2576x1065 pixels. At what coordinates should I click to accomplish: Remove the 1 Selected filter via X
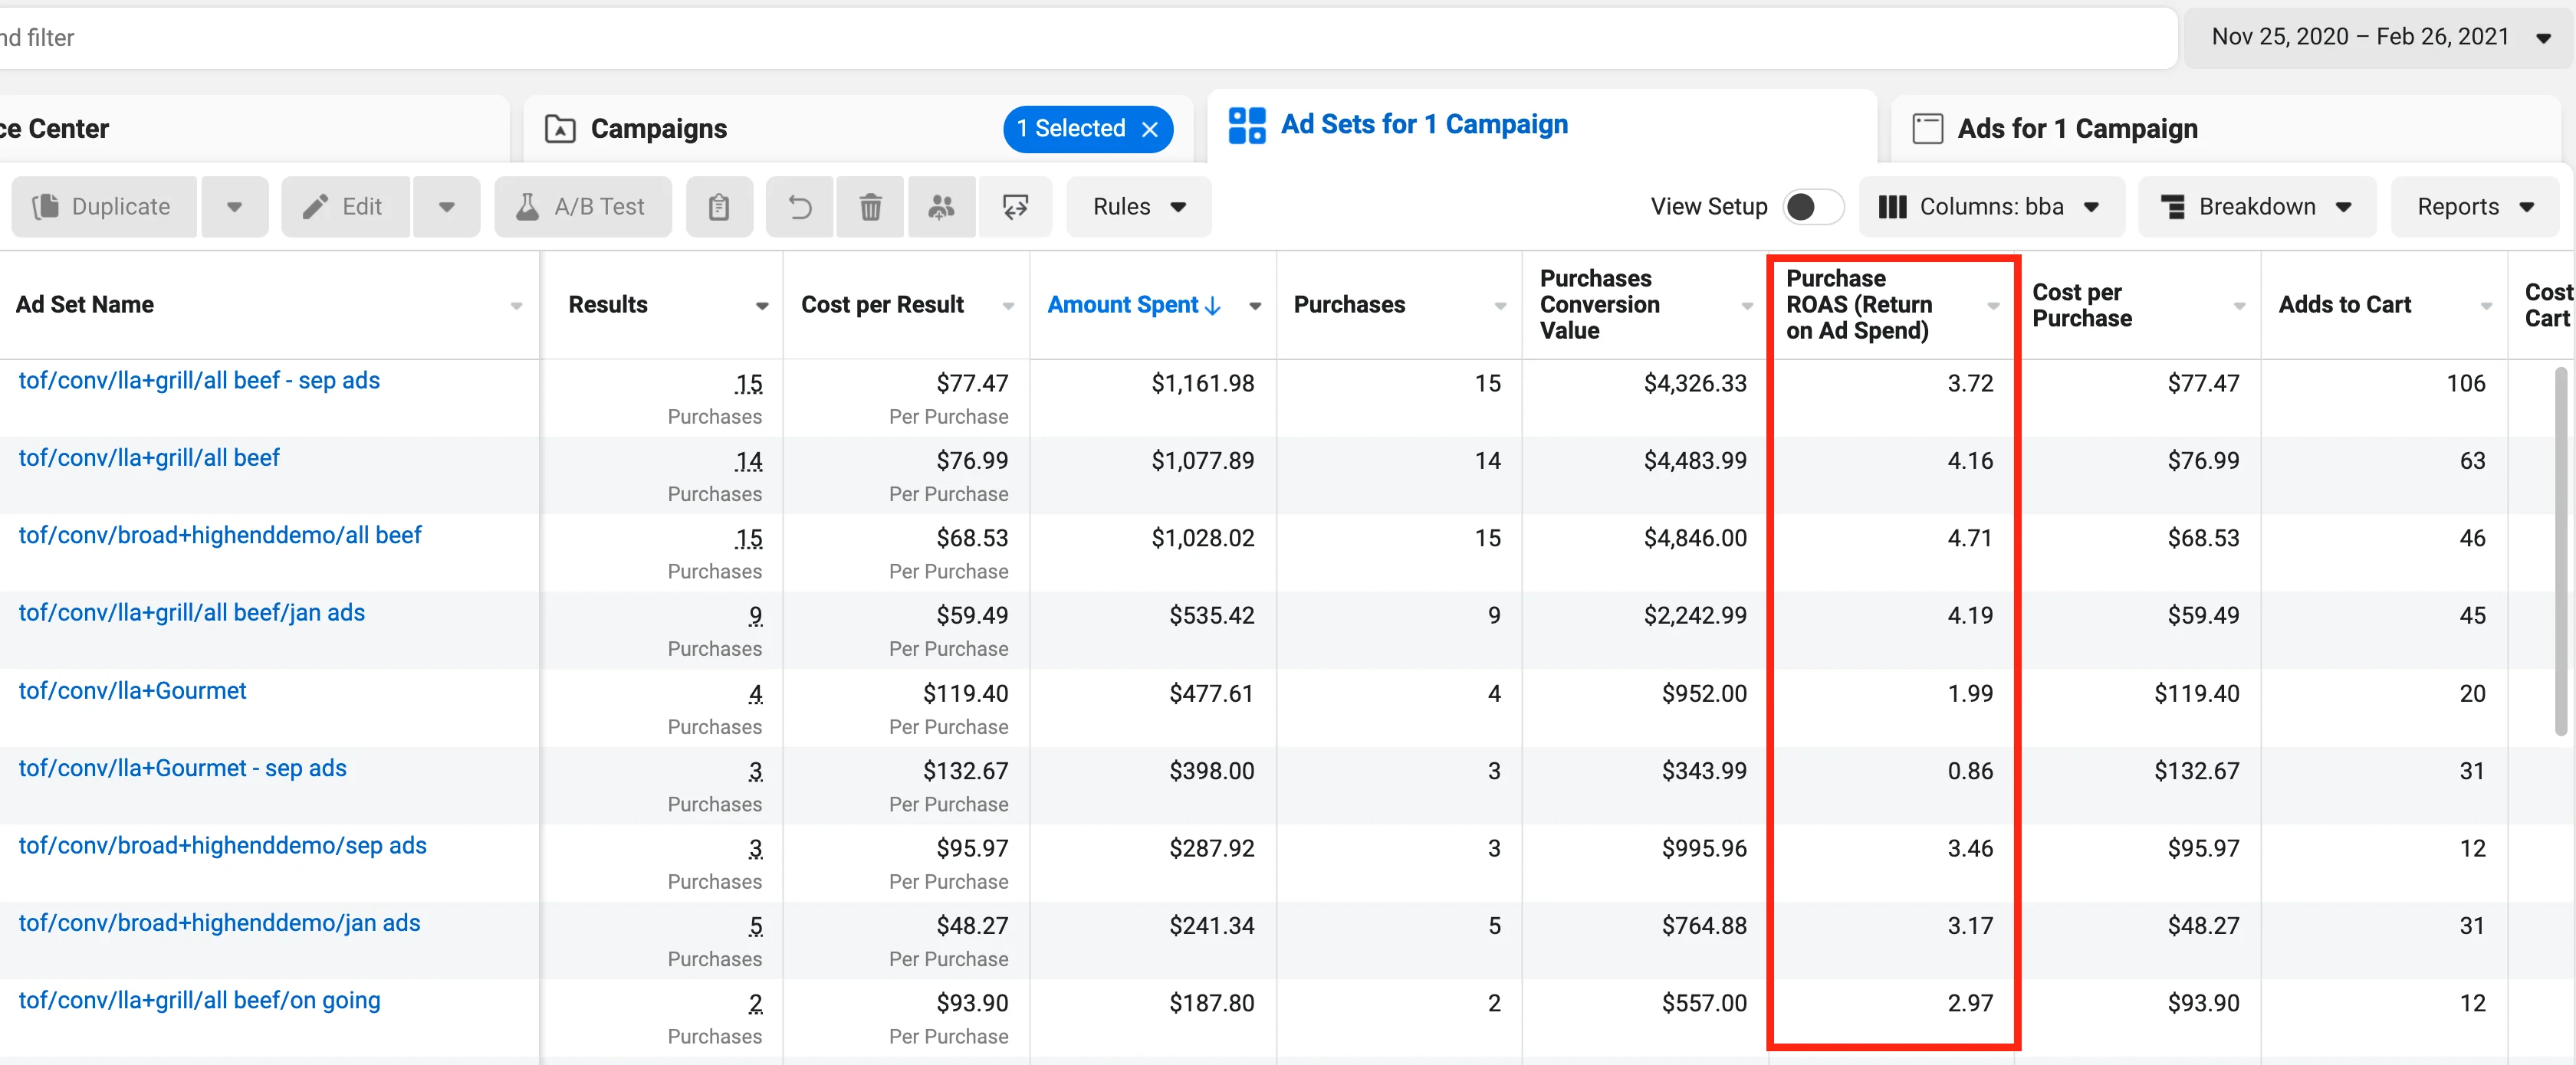[x=1150, y=129]
